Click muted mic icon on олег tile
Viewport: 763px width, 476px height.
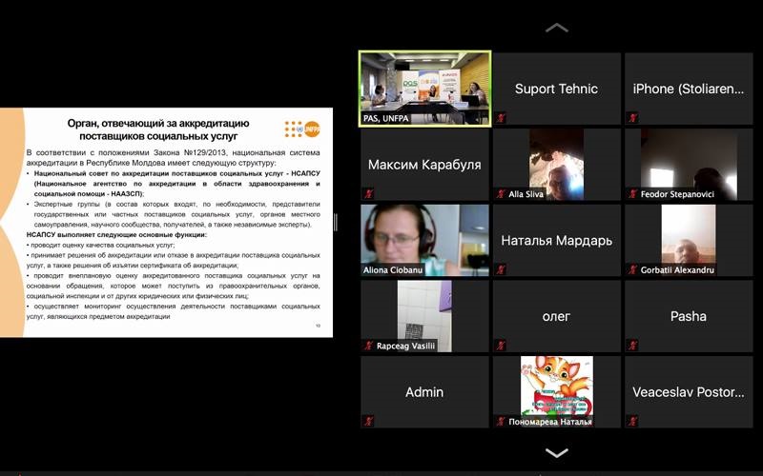tap(501, 346)
